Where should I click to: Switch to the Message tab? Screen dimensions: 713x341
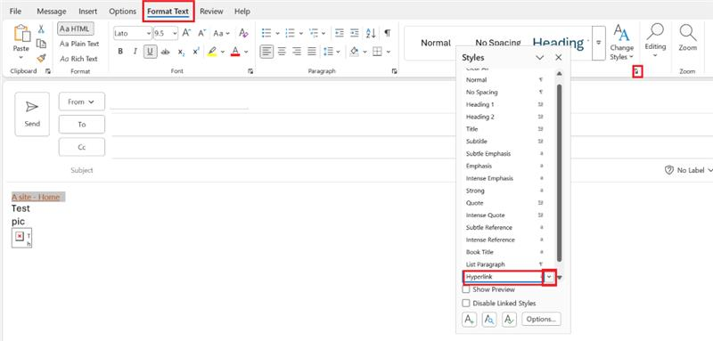coord(52,12)
